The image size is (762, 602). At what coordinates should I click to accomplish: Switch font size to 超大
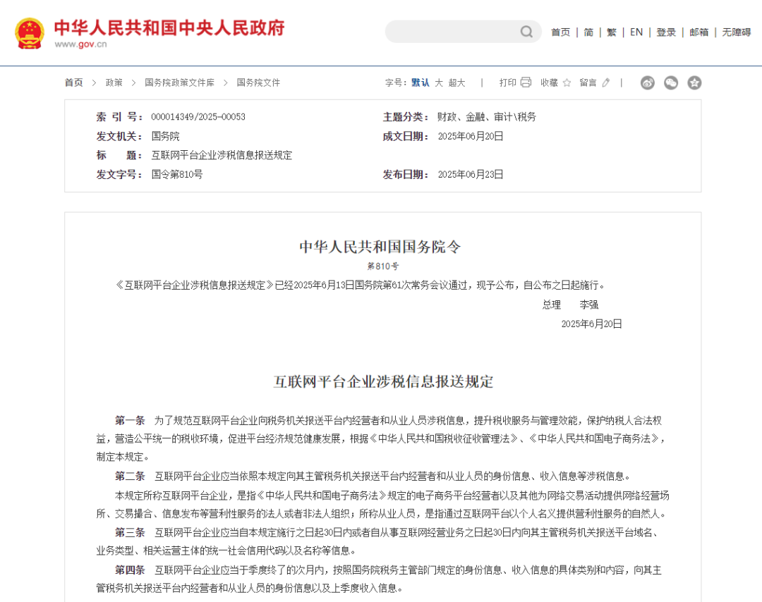456,82
